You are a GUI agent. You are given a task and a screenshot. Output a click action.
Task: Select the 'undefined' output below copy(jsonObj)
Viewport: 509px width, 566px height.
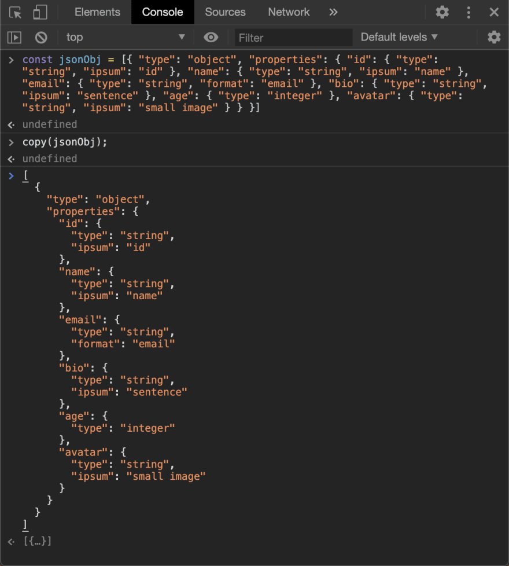50,159
